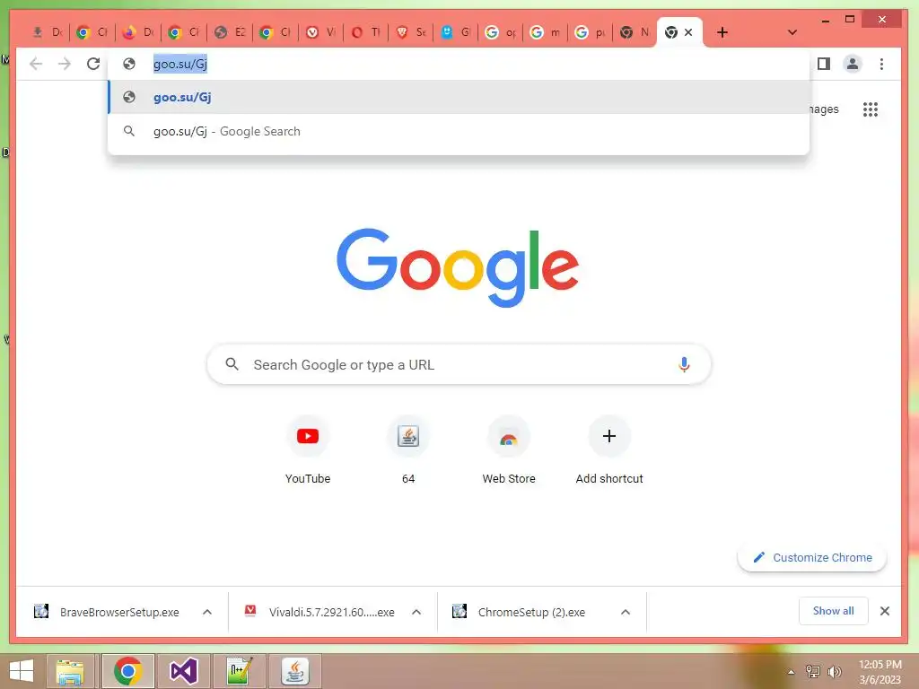Expand options for the Vivaldi download
Screen dimensions: 919x689
pos(416,612)
